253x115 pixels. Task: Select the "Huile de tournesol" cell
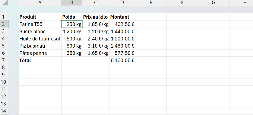pyautogui.click(x=40, y=39)
